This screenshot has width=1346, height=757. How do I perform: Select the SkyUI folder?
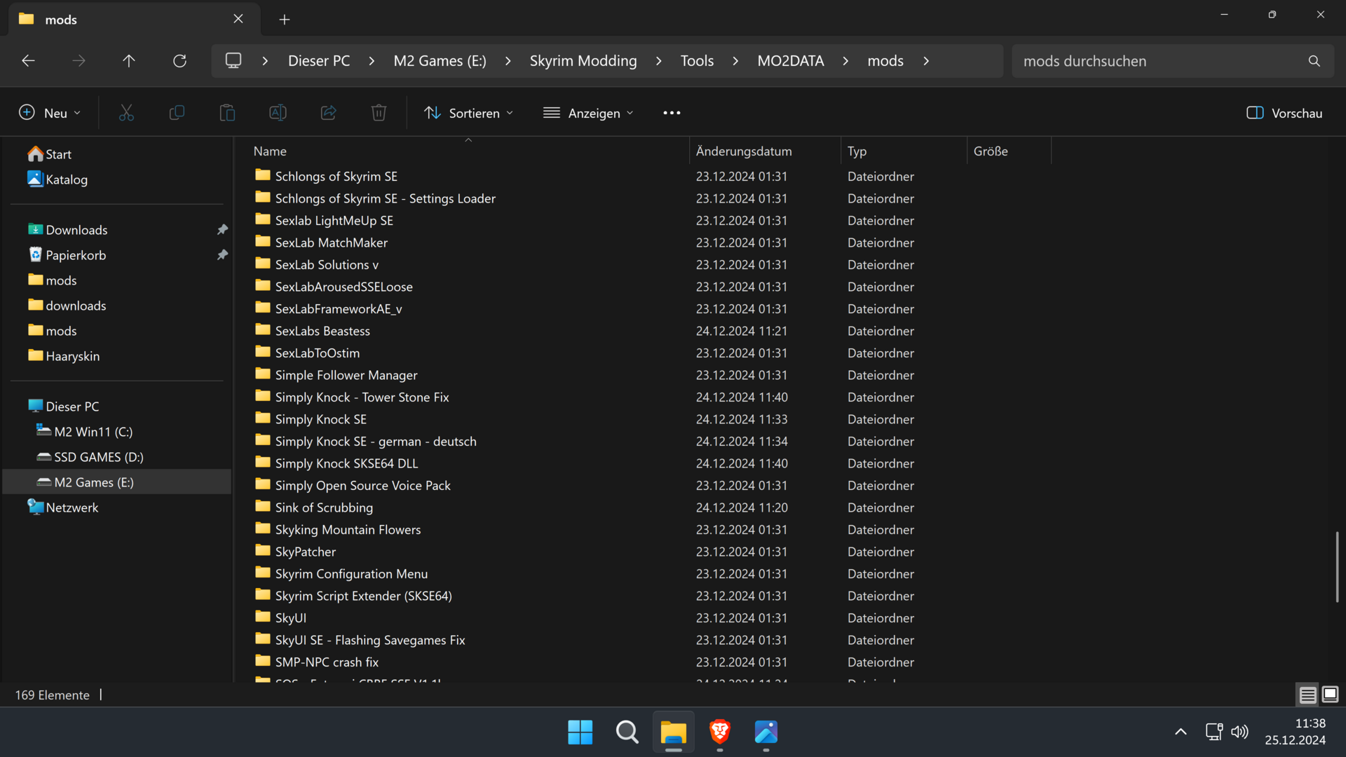(x=280, y=618)
